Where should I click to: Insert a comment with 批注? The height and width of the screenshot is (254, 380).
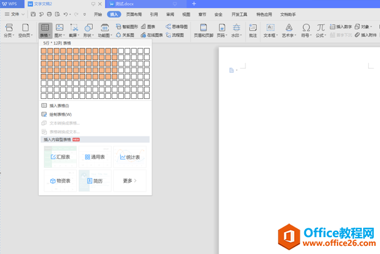pos(253,31)
